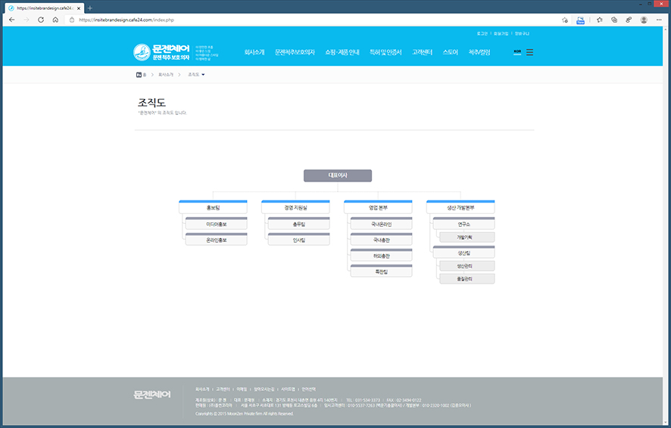Click the 로그인 link at top
The width and height of the screenshot is (671, 428).
click(x=482, y=34)
